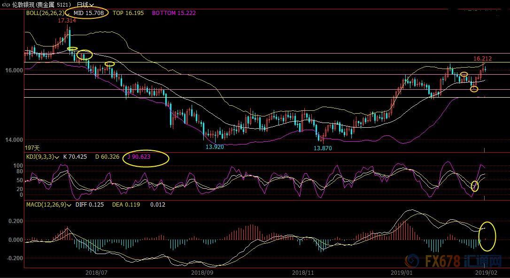Click the 17.314 high price marker
510x278 pixels.
[x=67, y=21]
